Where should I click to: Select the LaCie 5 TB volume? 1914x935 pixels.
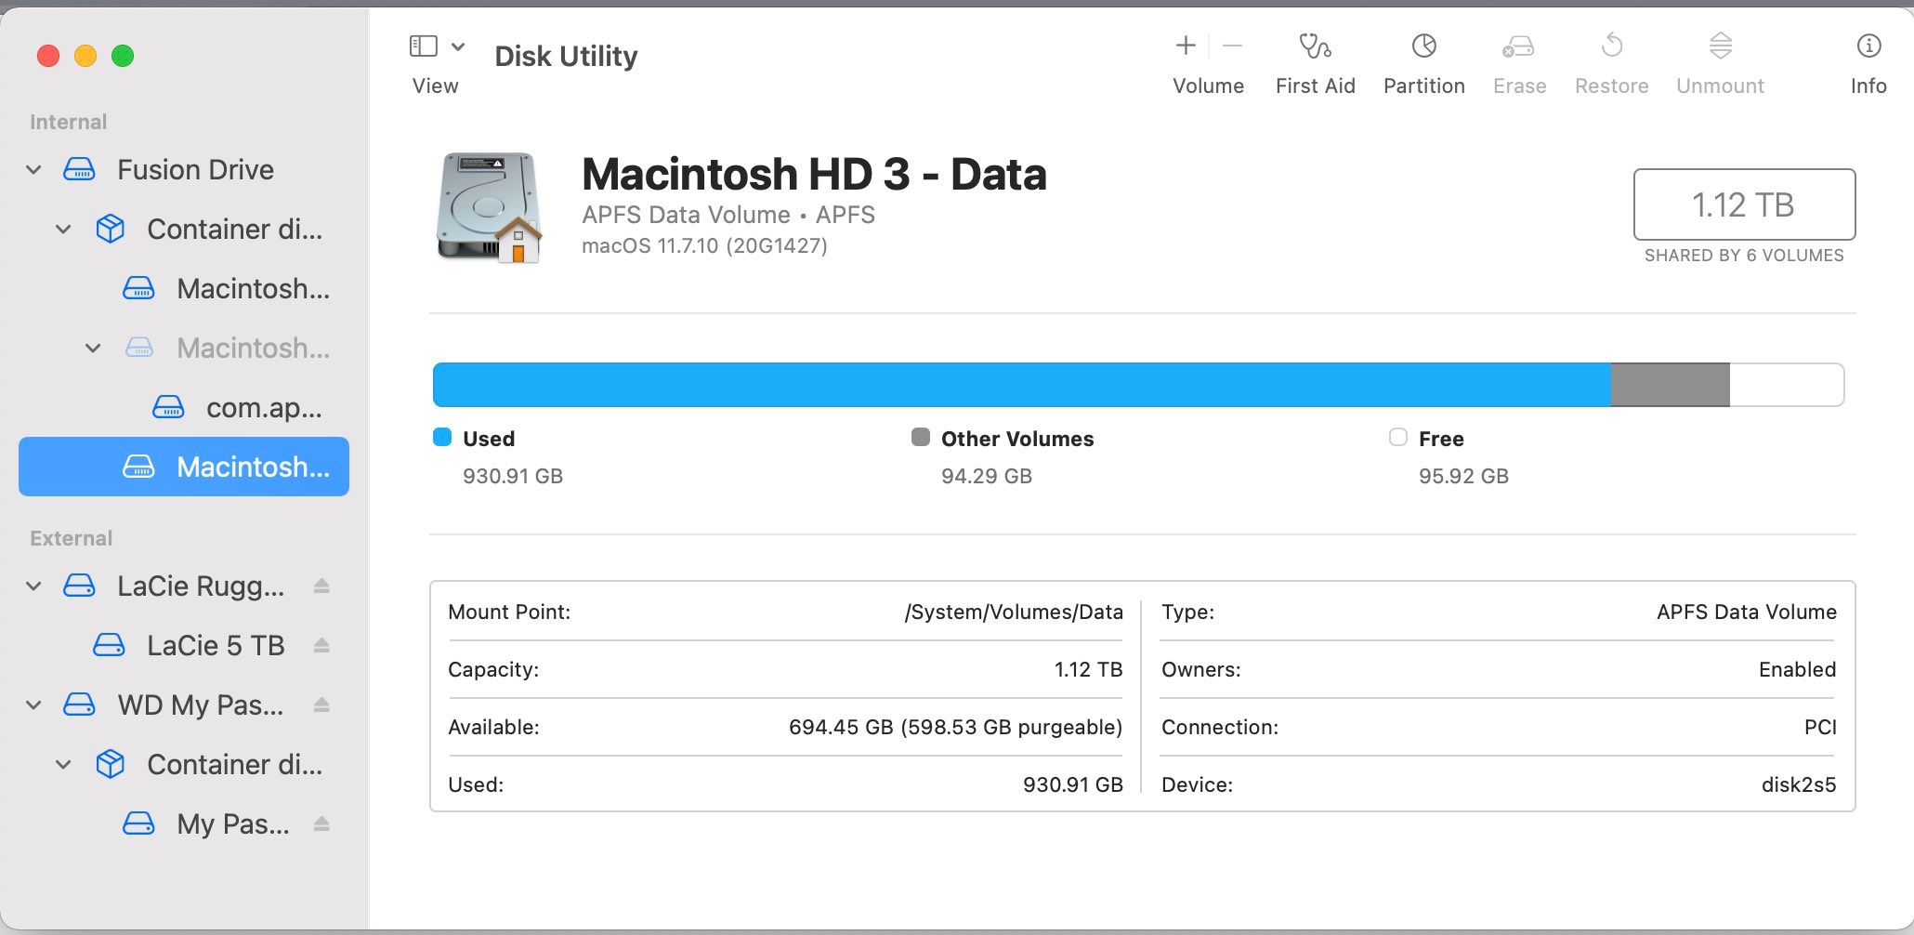point(184,646)
